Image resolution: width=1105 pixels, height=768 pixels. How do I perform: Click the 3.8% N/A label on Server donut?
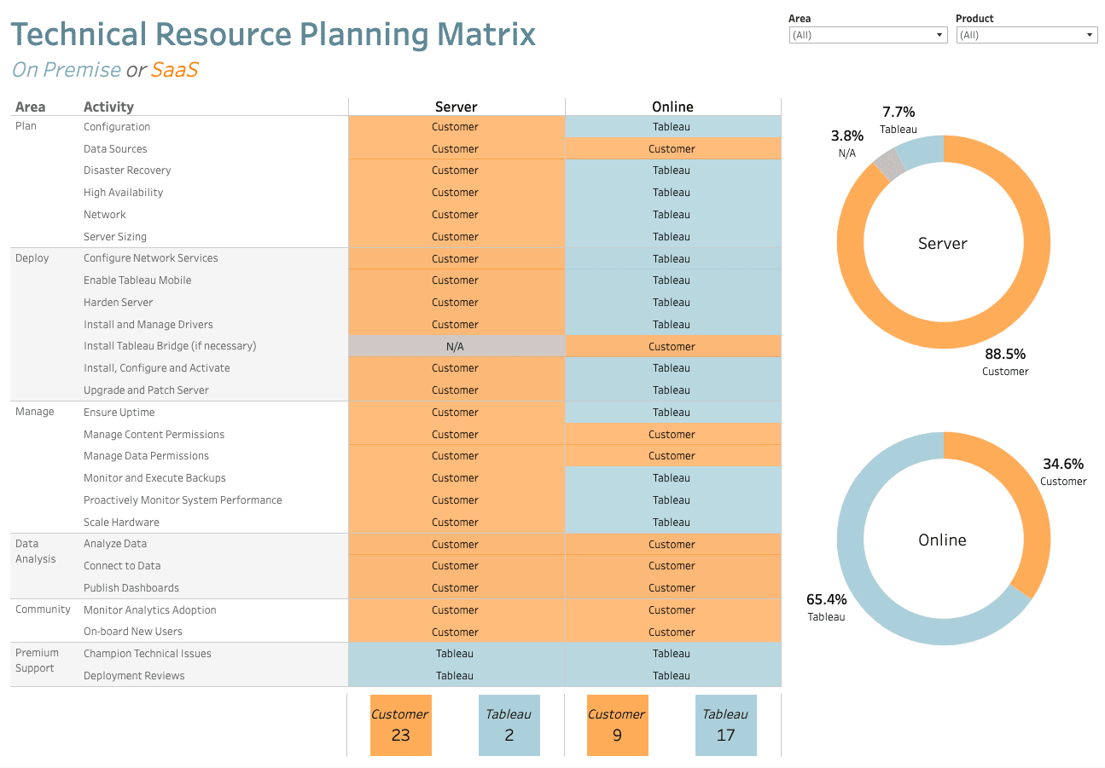click(x=847, y=144)
